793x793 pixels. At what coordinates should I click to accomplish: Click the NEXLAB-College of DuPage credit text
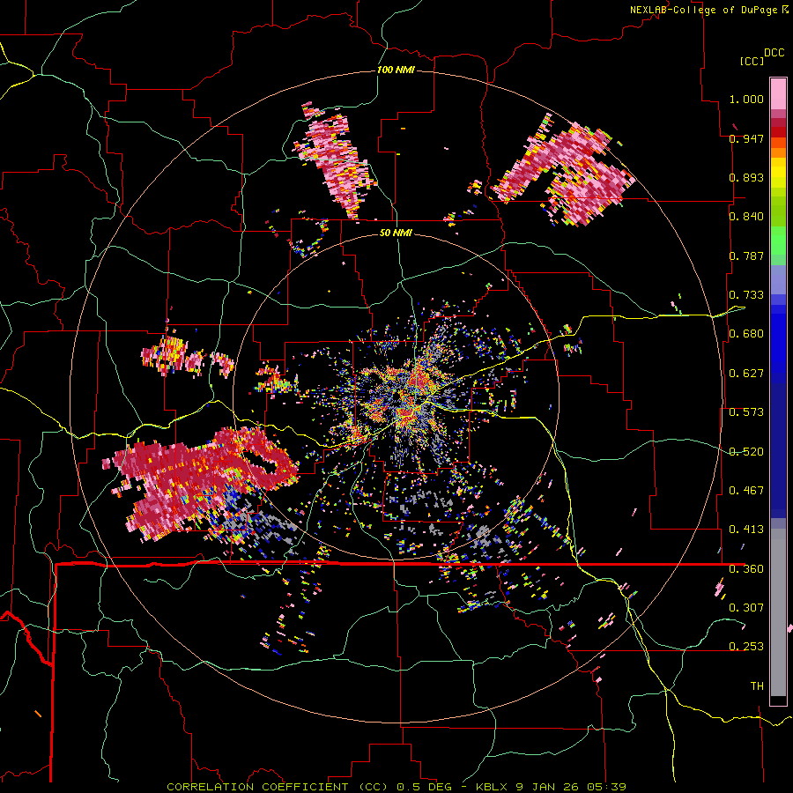coord(704,10)
